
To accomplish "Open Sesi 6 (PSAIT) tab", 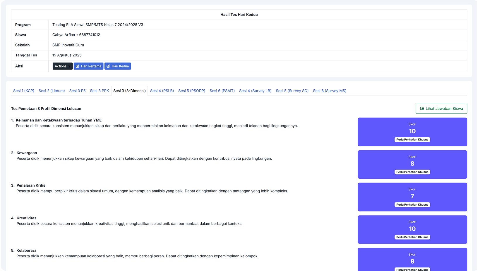I will [222, 91].
